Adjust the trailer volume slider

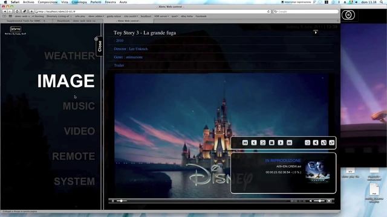coord(319,201)
